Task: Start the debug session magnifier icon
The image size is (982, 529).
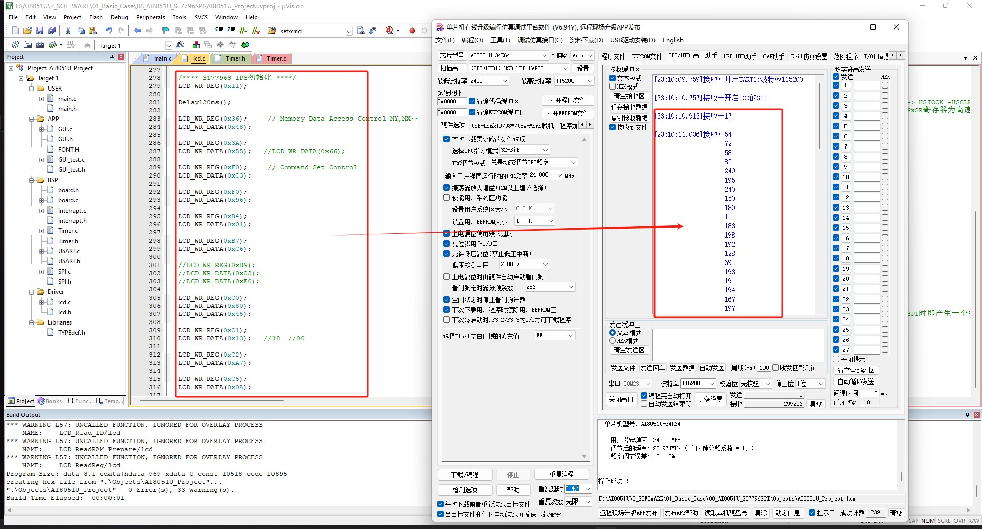Action: coord(390,31)
